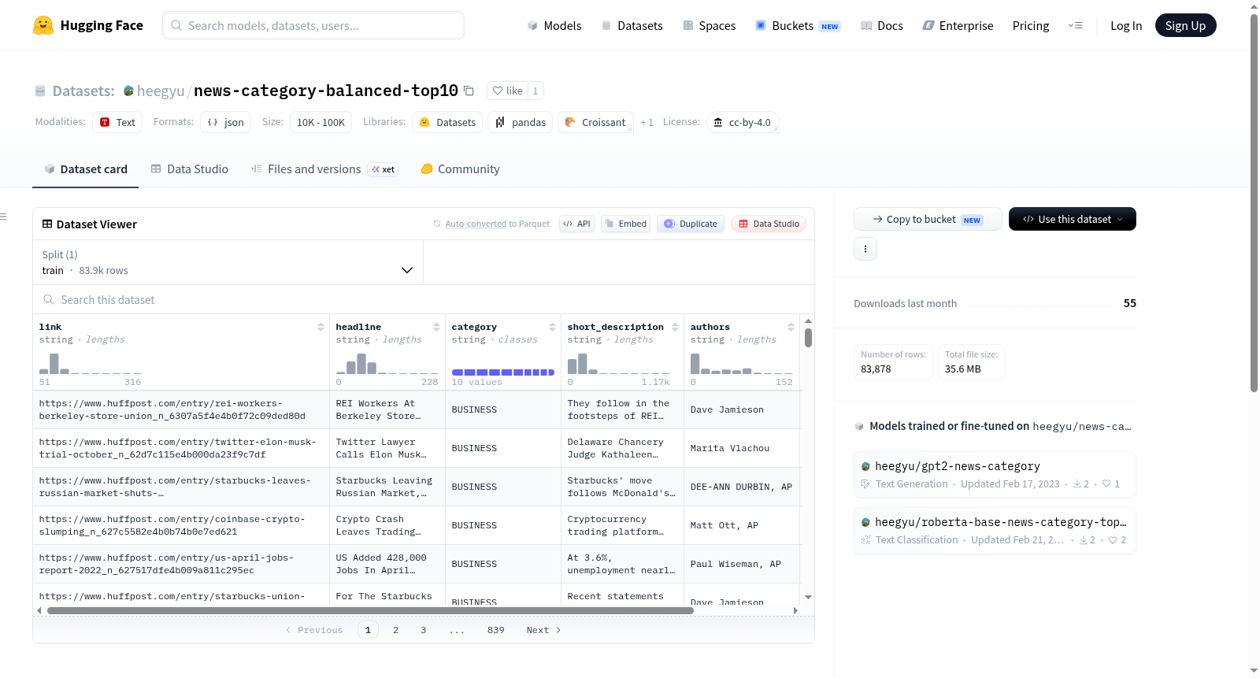Open Auto-converted to Parquet link
Image resolution: width=1260 pixels, height=678 pixels.
pyautogui.click(x=497, y=224)
